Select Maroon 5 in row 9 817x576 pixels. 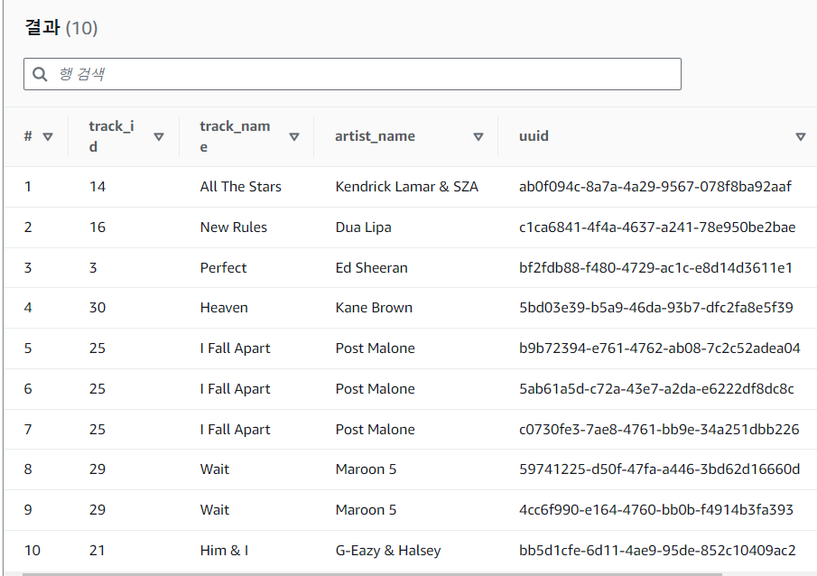tap(366, 510)
